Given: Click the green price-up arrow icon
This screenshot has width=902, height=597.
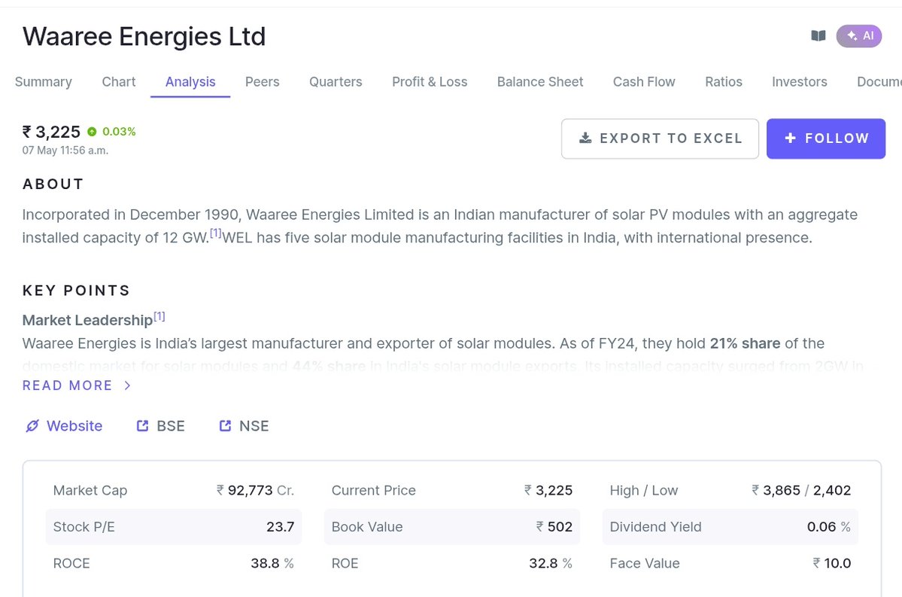Looking at the screenshot, I should click(x=92, y=132).
